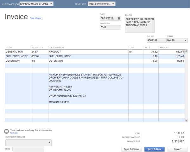Click into the Memo field
This screenshot has width=190, height=152.
[28, 149]
